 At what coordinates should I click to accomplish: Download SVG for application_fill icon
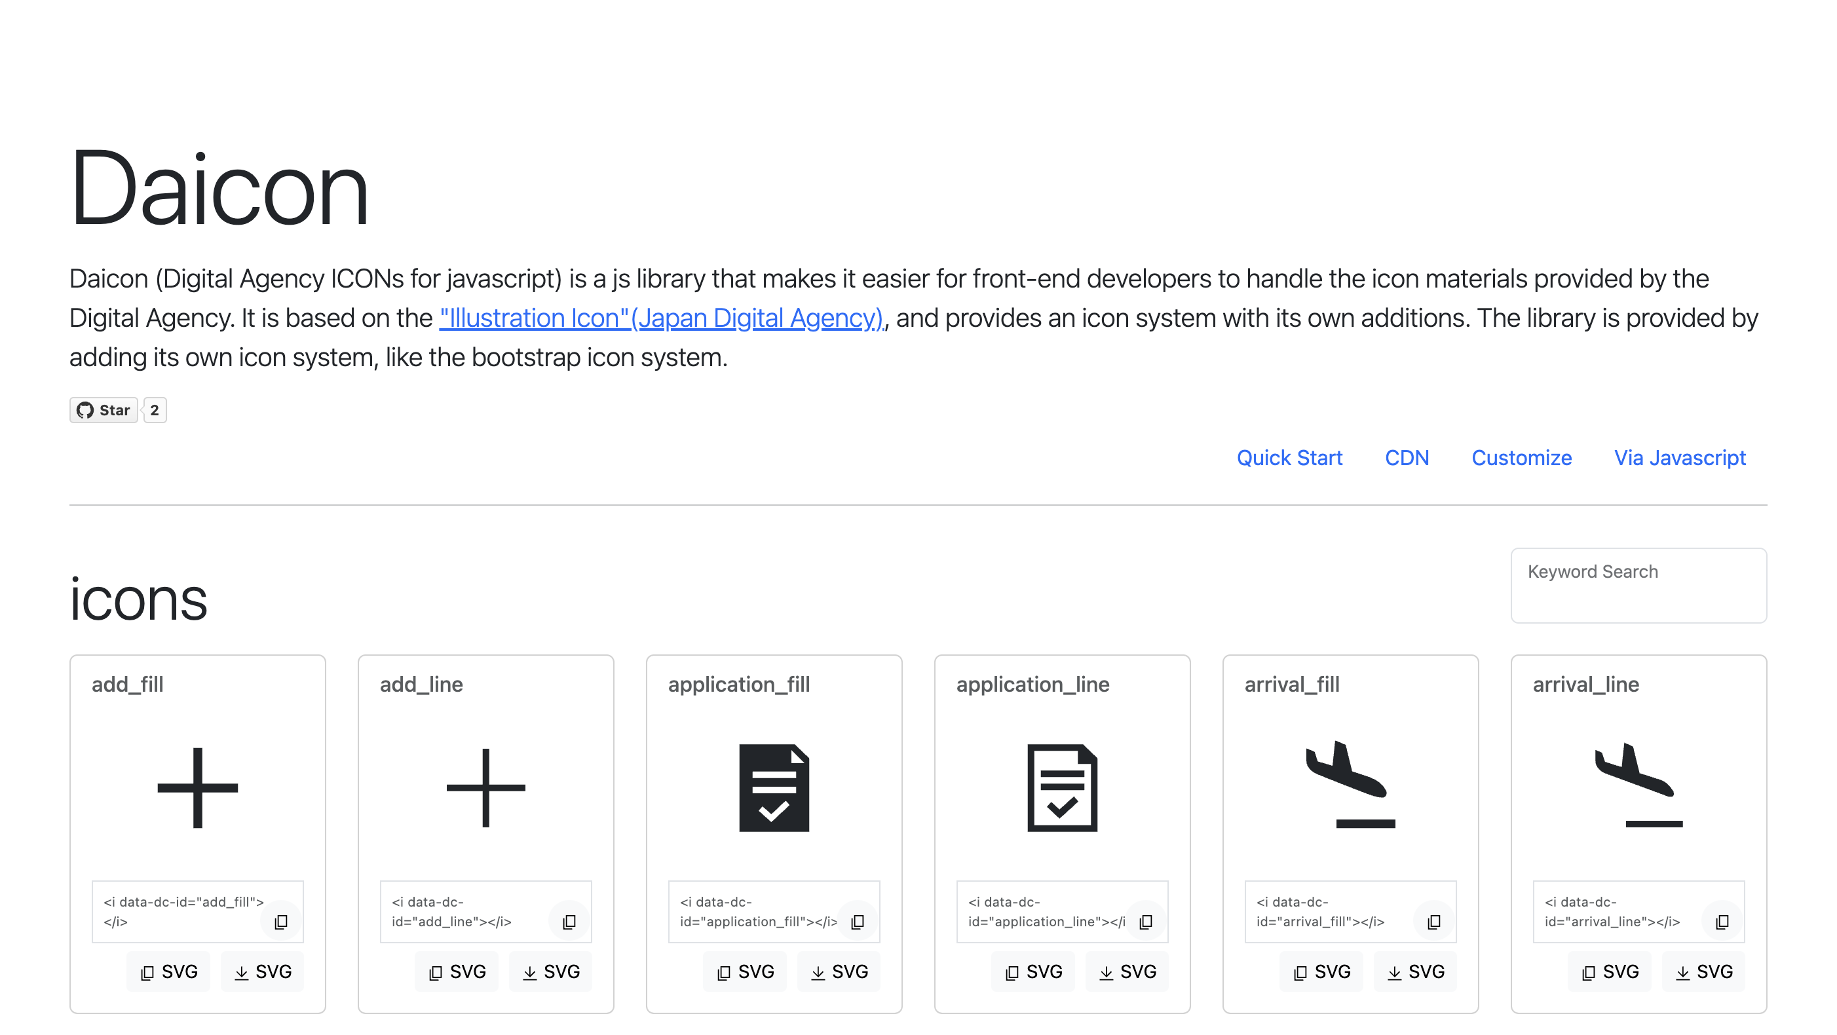pos(839,971)
